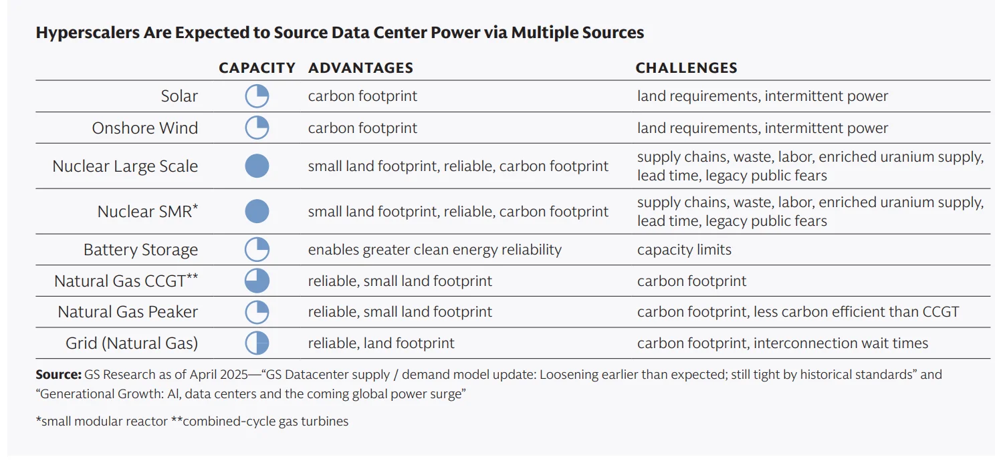Click the Natural Gas CCGT capacity icon
The width and height of the screenshot is (995, 467).
coord(257,281)
